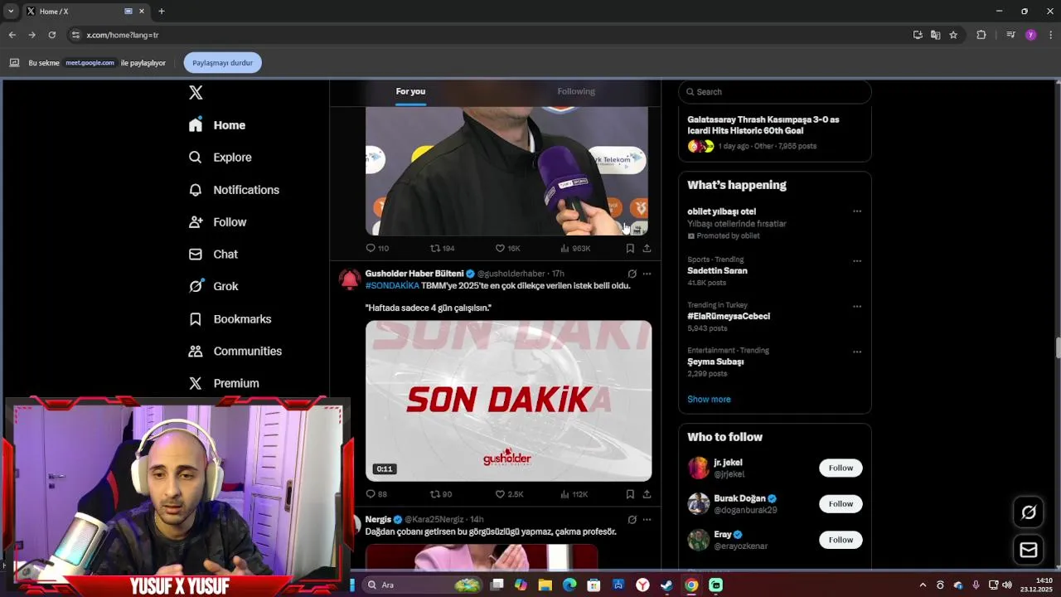Open more options for Şeyma Subaşı trend
1061x597 pixels.
857,352
